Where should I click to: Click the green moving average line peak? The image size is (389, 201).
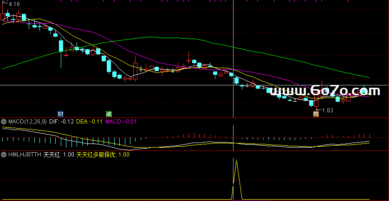click(x=149, y=38)
